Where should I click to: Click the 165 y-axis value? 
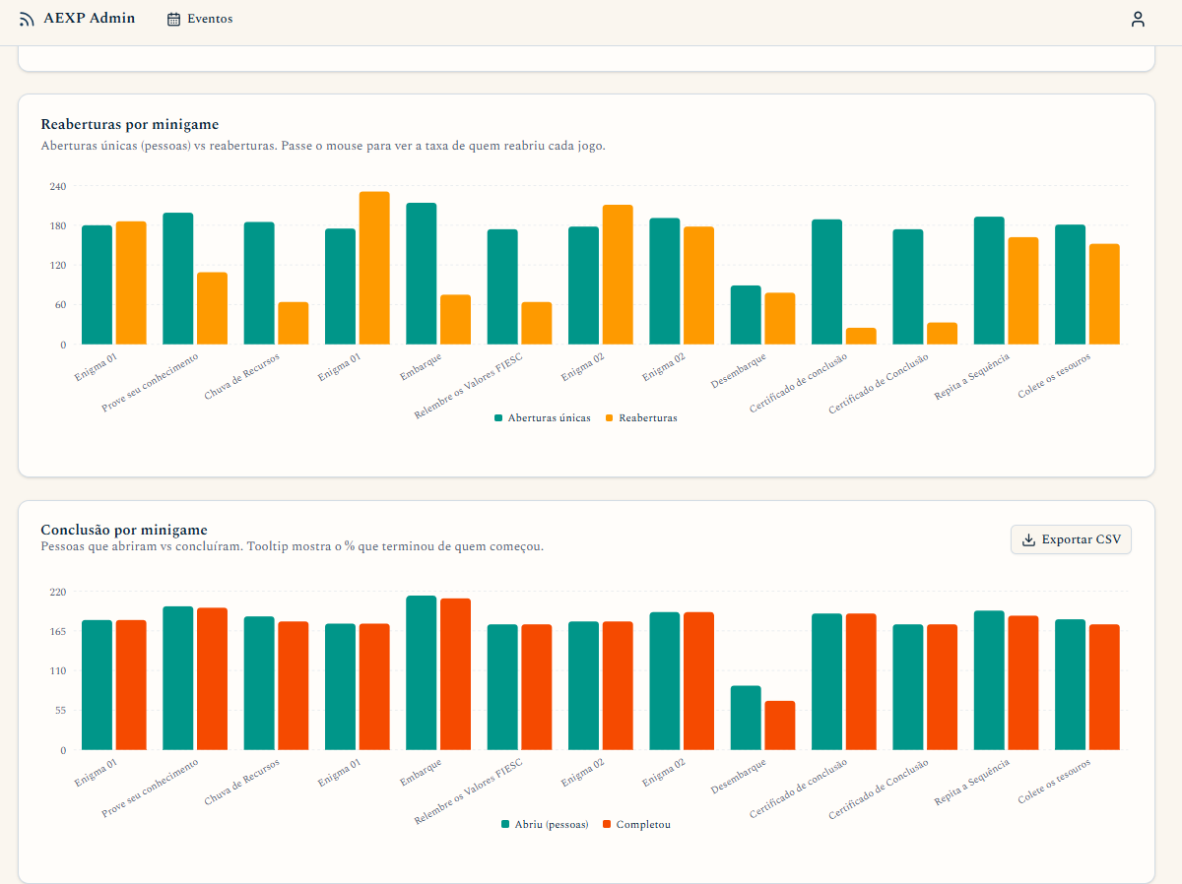[57, 631]
